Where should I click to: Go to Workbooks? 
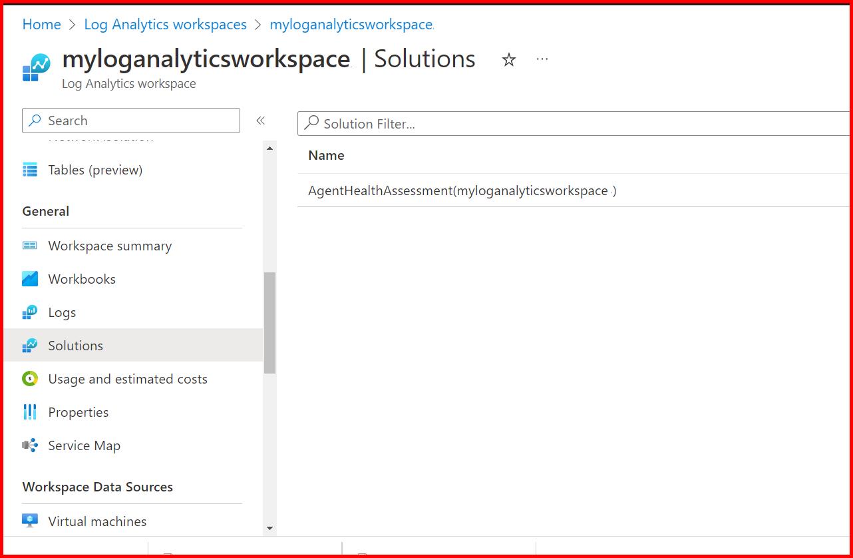tap(82, 279)
